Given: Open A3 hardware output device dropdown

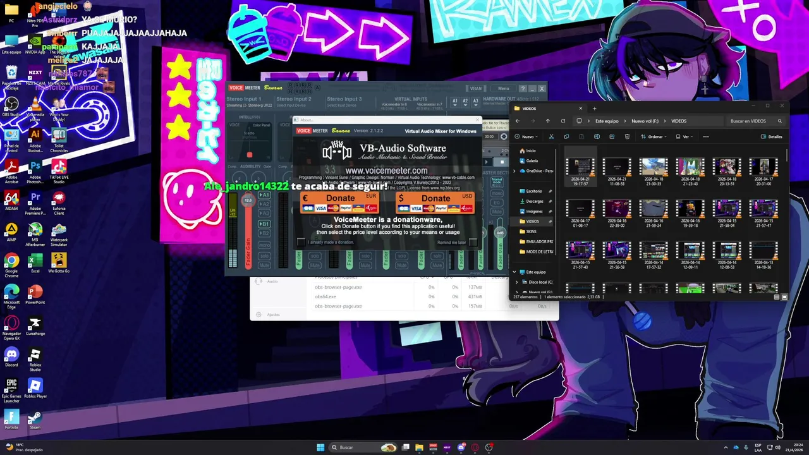Looking at the screenshot, I should (x=475, y=102).
